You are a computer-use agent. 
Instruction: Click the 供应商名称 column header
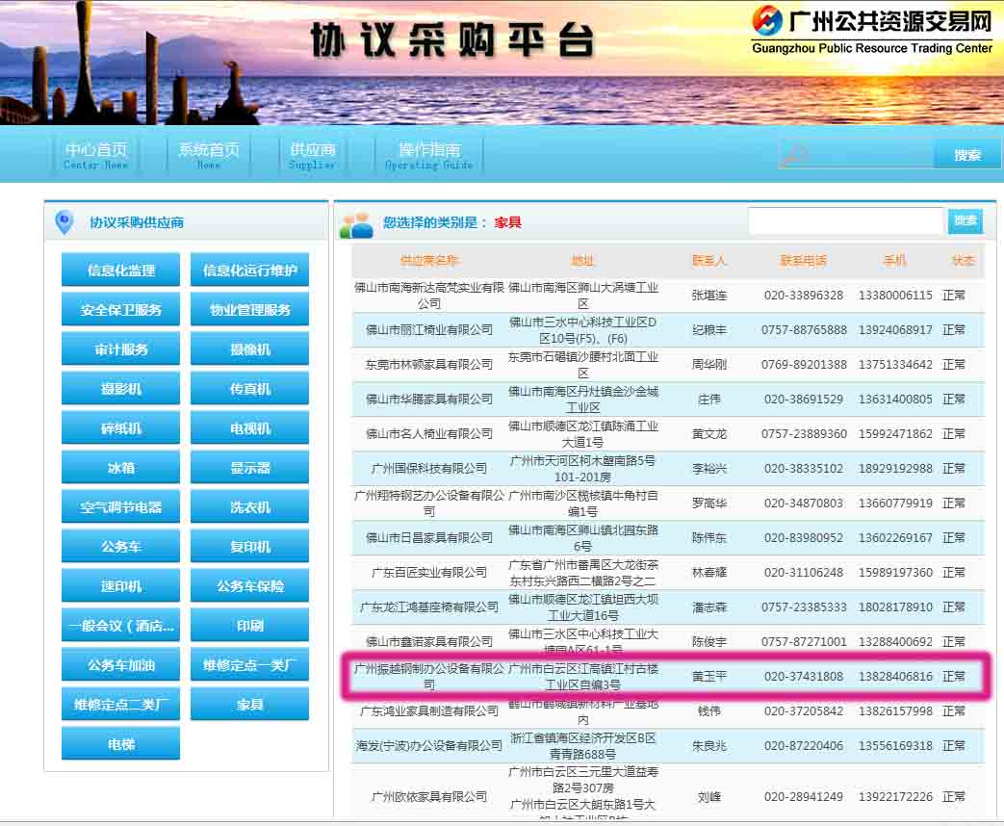429,261
